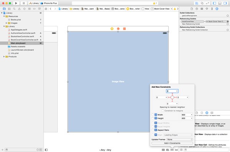Open the attributes inspector
Viewport: 230px width, 152px height.
tap(207, 9)
